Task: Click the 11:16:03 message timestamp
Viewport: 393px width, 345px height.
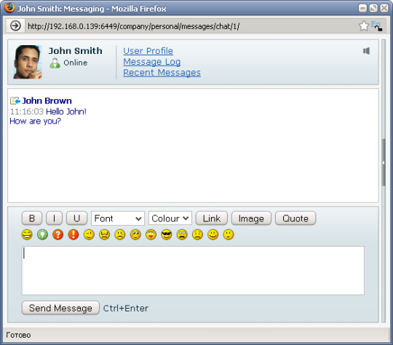Action: (27, 111)
